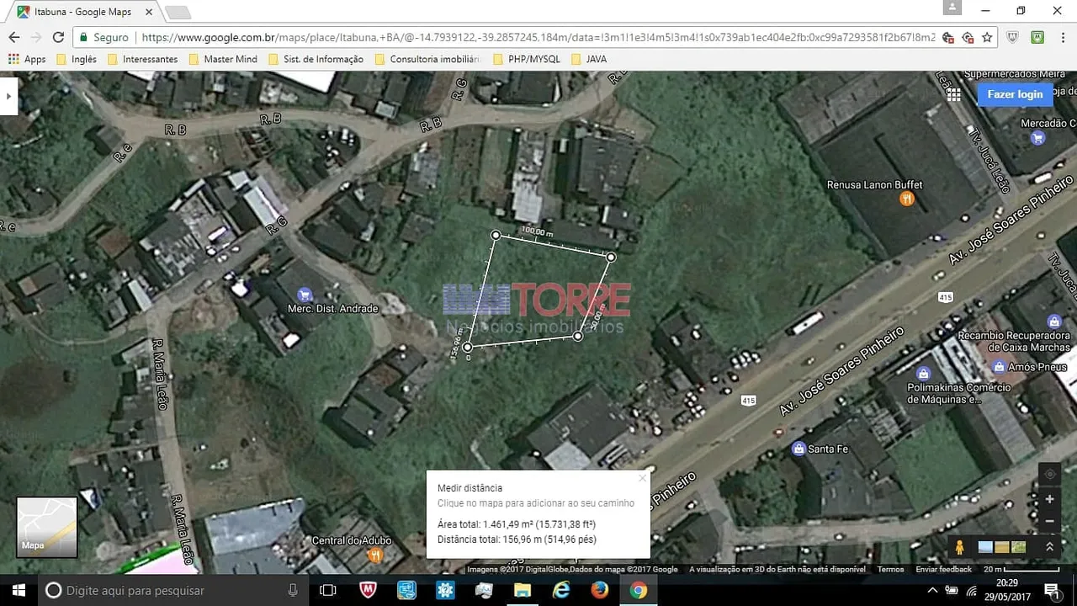Open the Master Mind bookmark folder
This screenshot has width=1077, height=606.
pos(223,59)
